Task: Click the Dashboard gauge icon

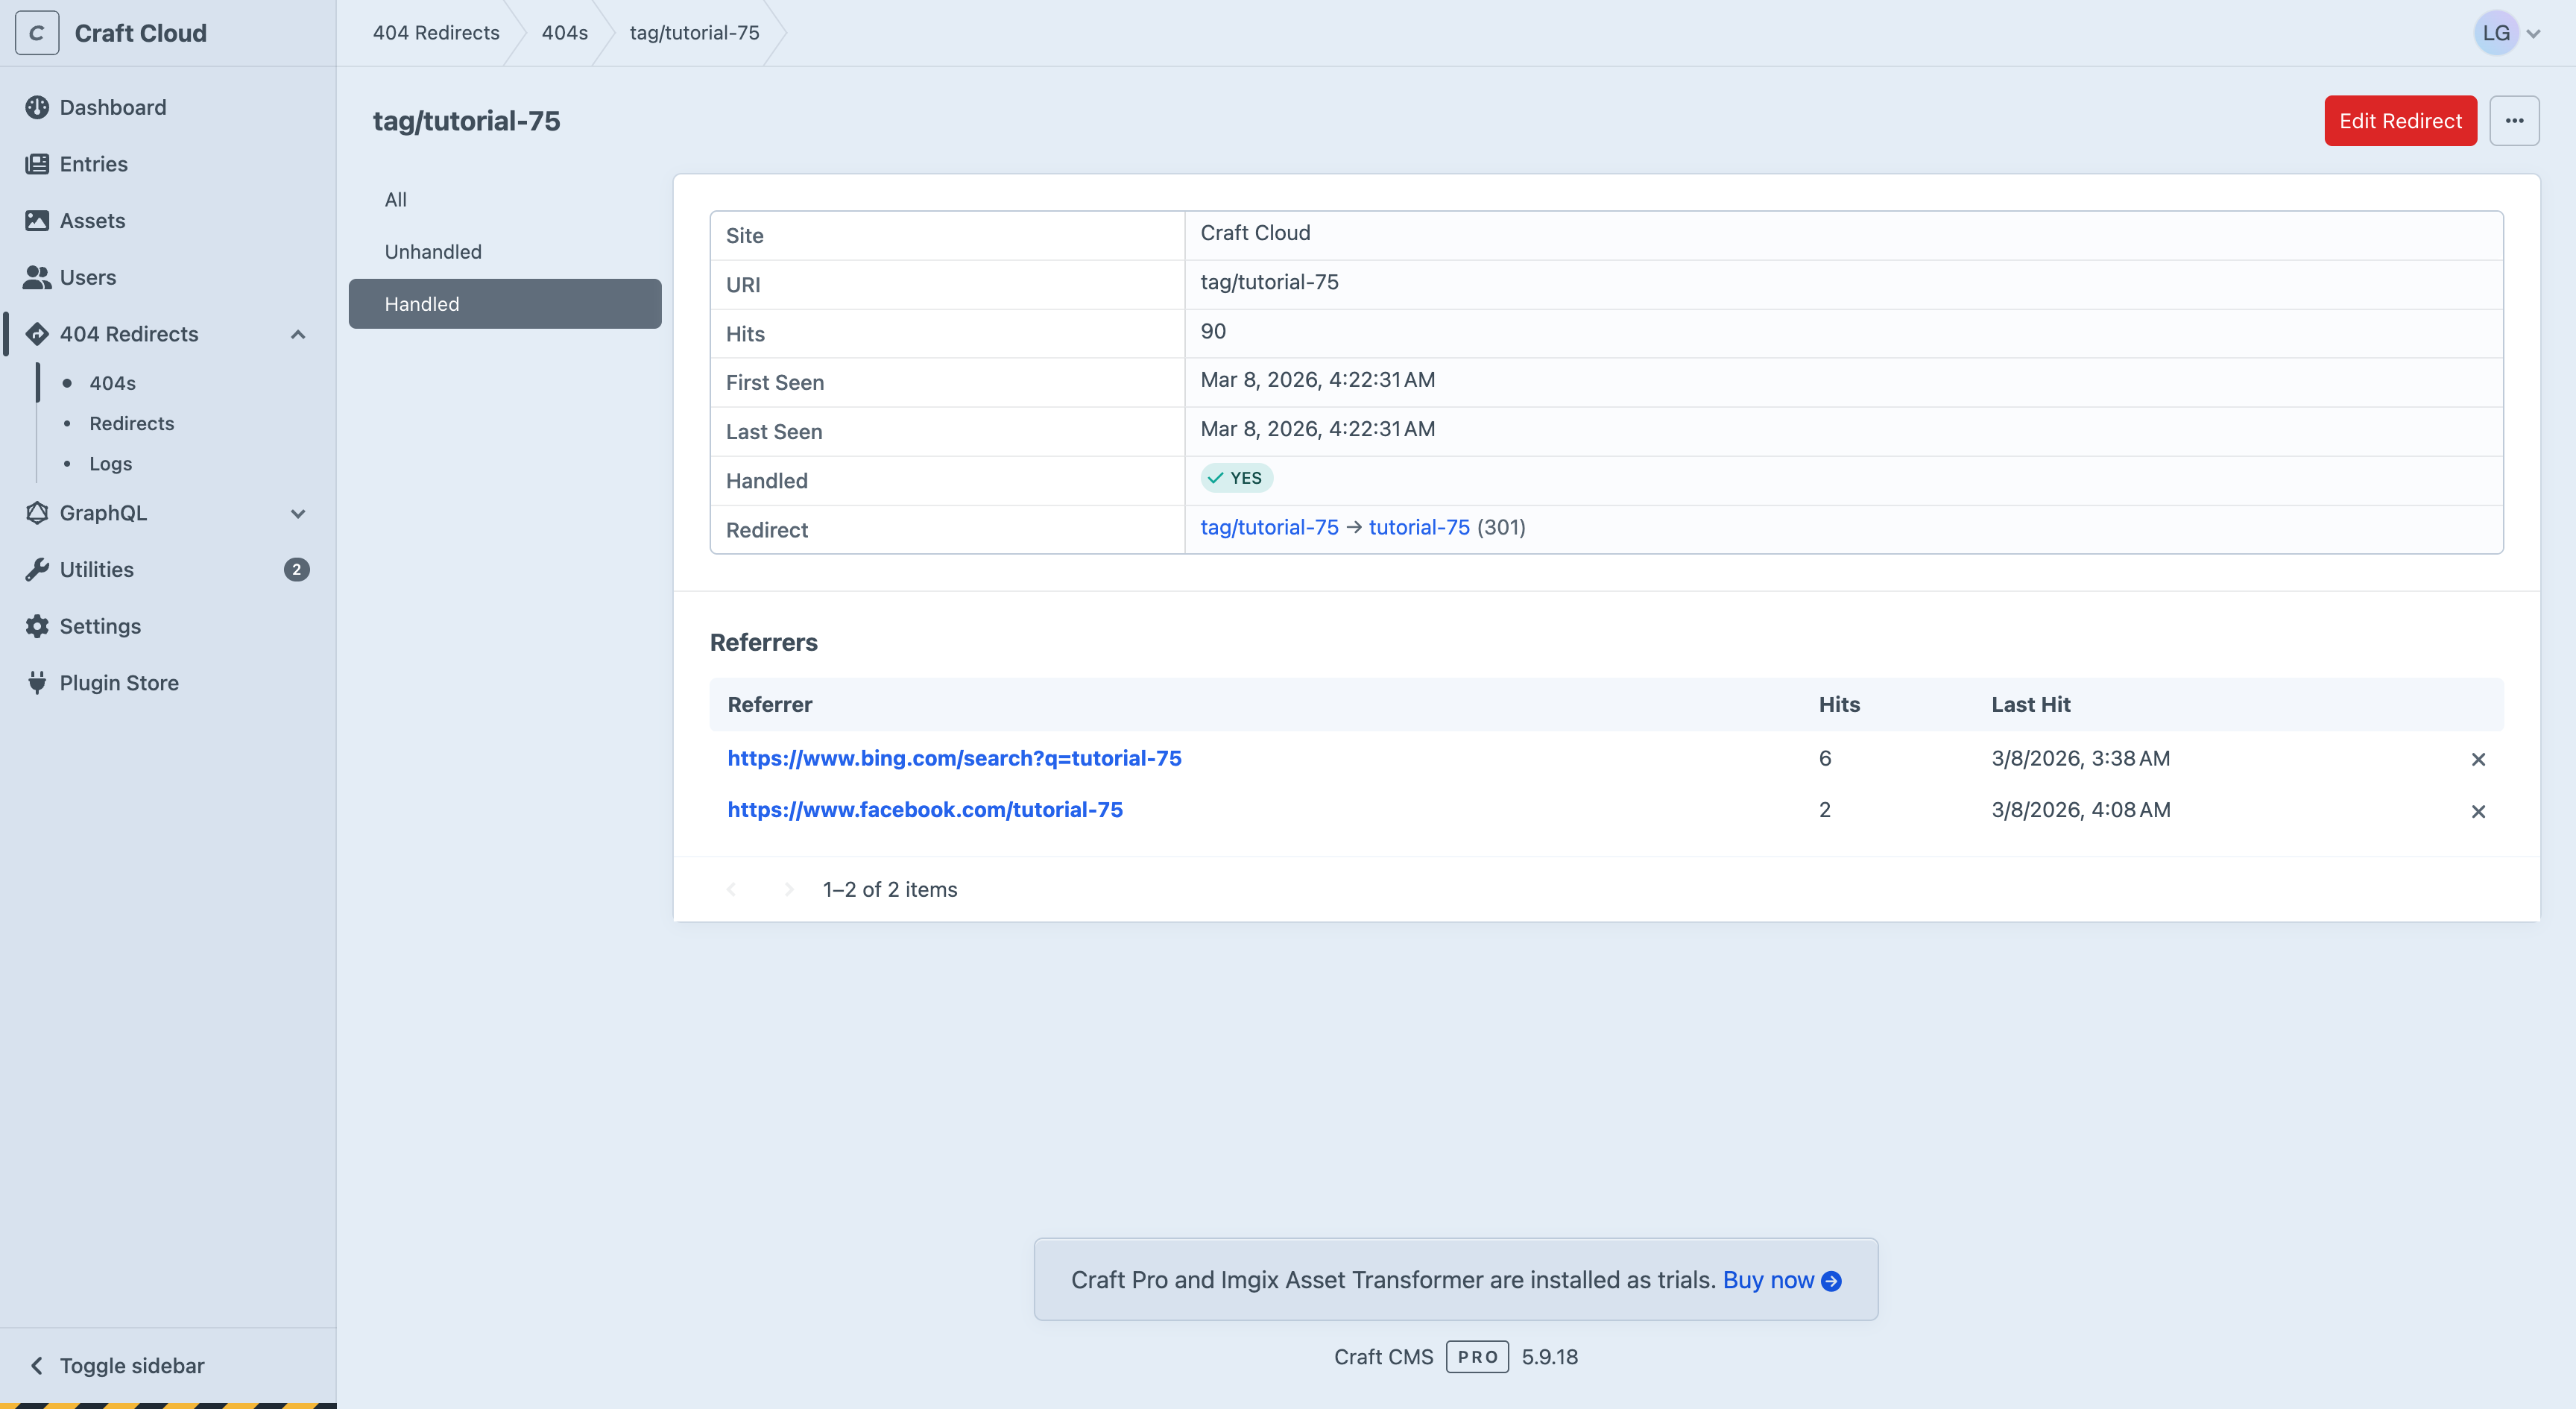Action: point(37,107)
